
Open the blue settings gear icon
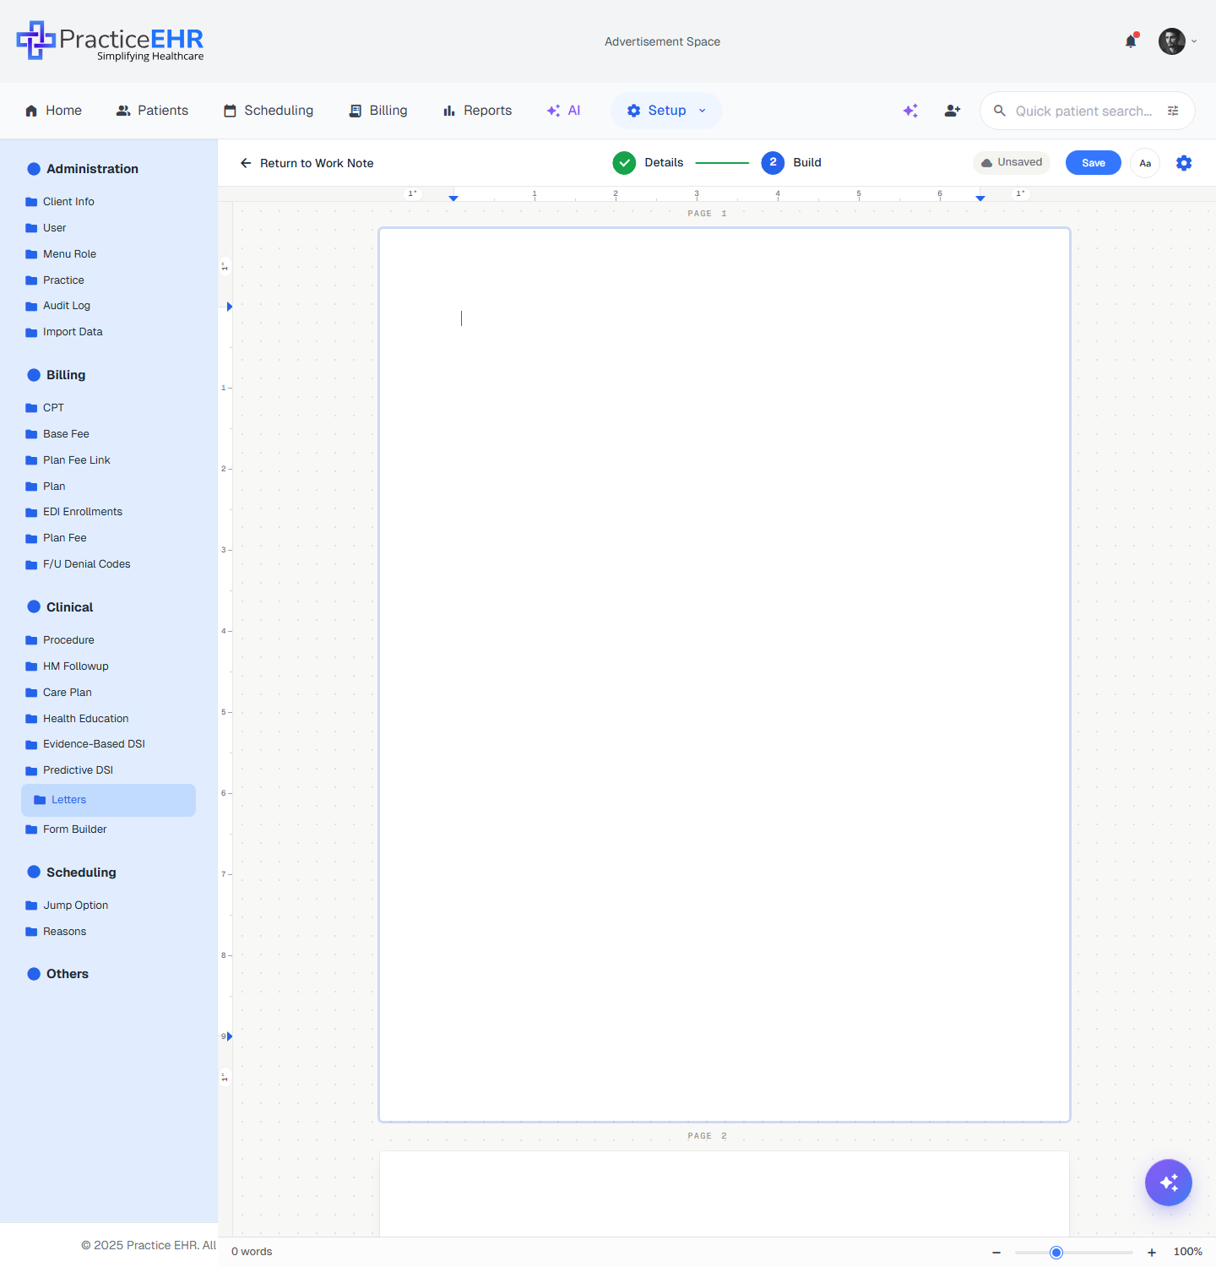coord(1184,163)
